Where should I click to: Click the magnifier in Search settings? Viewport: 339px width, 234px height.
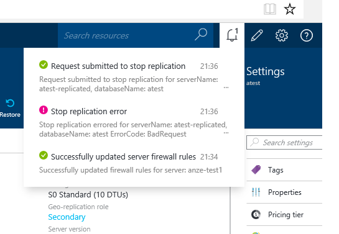click(254, 142)
